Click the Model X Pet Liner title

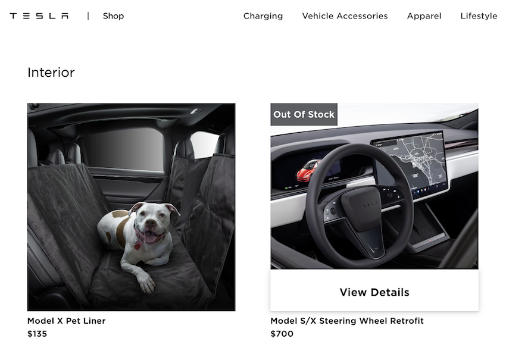[67, 321]
